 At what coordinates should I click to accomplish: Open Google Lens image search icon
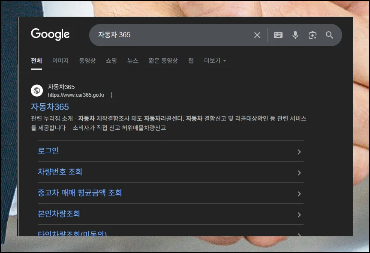312,35
